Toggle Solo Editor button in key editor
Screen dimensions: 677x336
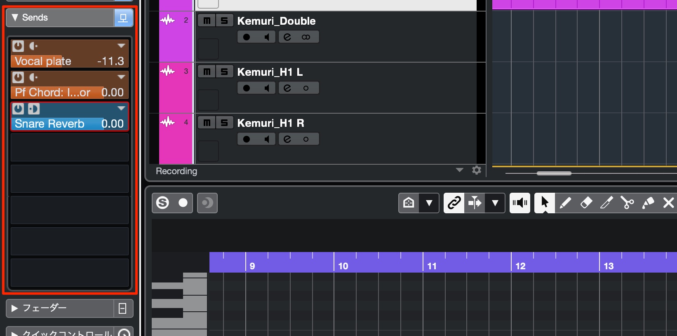click(x=163, y=203)
